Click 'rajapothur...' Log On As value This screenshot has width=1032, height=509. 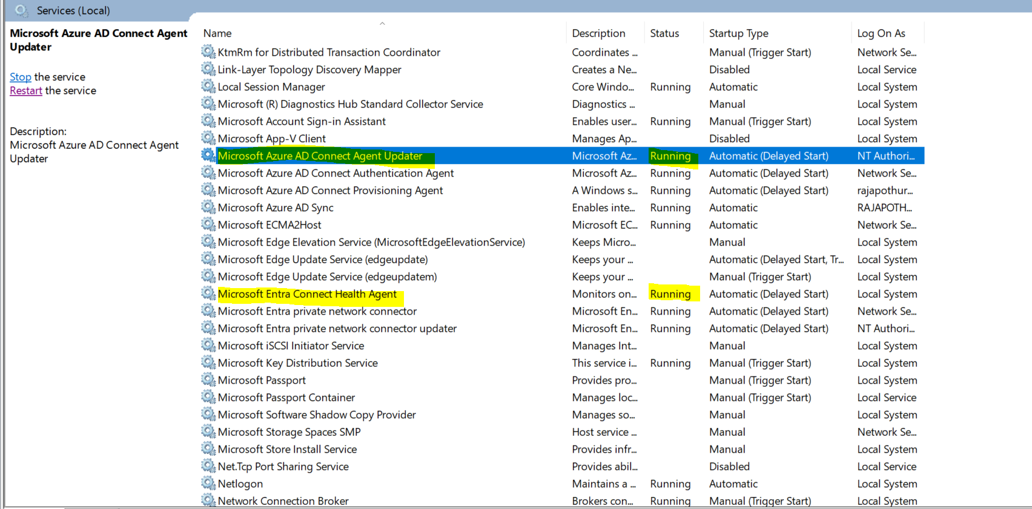(x=885, y=191)
